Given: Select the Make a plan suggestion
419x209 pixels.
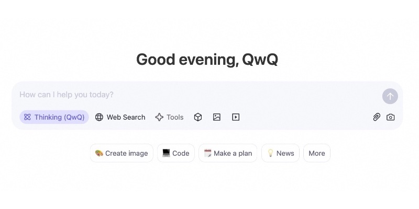Looking at the screenshot, I should 228,153.
